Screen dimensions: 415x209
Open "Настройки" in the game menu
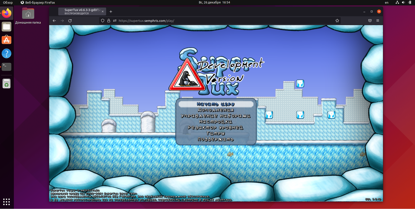pyautogui.click(x=216, y=122)
